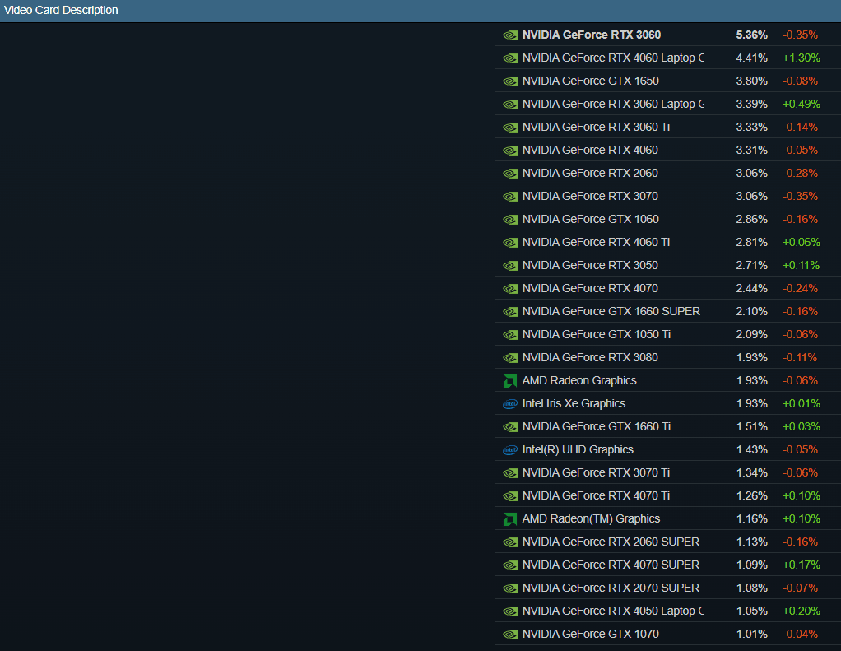This screenshot has height=651, width=841.
Task: Click the 'Intel(R) UHD Graphics' name
Action: coord(578,450)
